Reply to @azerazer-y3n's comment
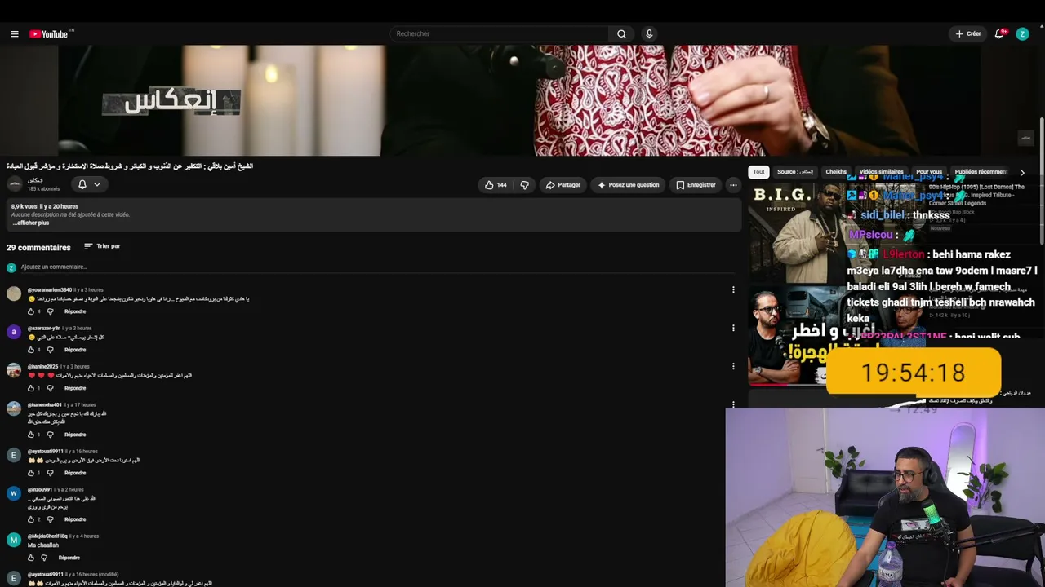 coord(75,350)
